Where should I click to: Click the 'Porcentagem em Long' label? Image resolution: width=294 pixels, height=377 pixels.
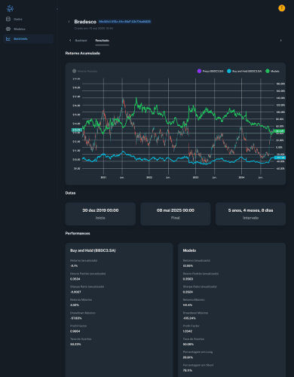pos(198,352)
